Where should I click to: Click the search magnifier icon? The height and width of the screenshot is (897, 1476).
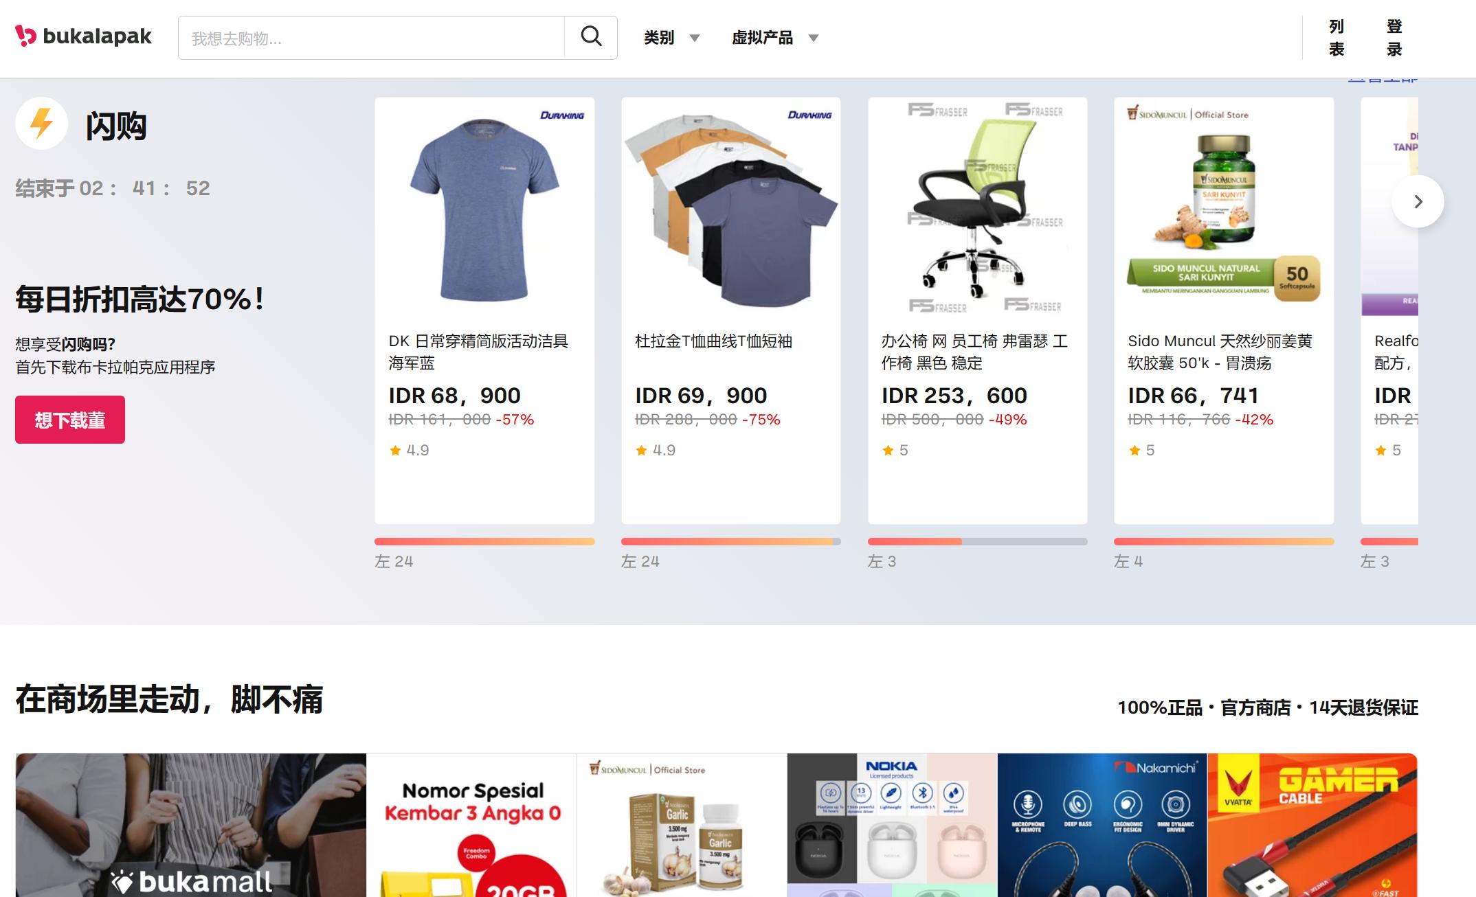tap(590, 37)
